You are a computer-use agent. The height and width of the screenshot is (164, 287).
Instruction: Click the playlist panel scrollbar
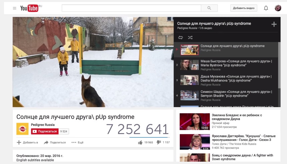(x=279, y=65)
